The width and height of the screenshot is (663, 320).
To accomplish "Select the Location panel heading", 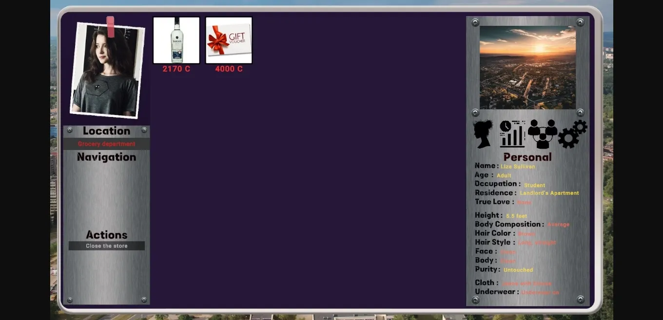I will click(106, 131).
